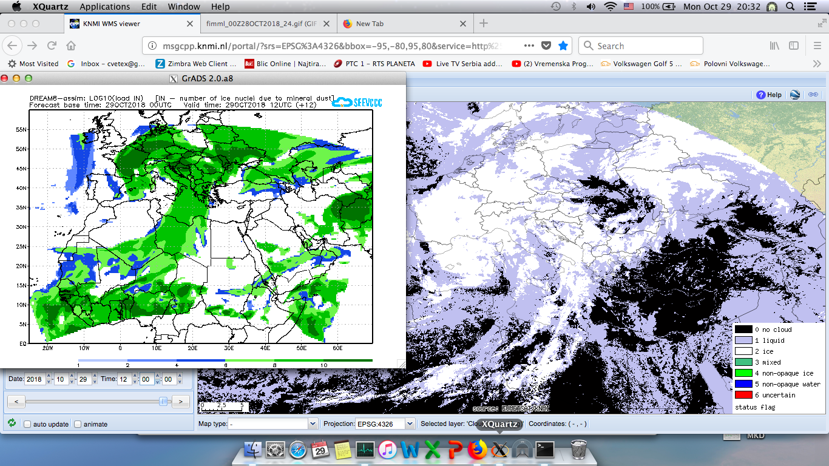Show more bookmarks chevron
The height and width of the screenshot is (466, 829).
[817, 64]
